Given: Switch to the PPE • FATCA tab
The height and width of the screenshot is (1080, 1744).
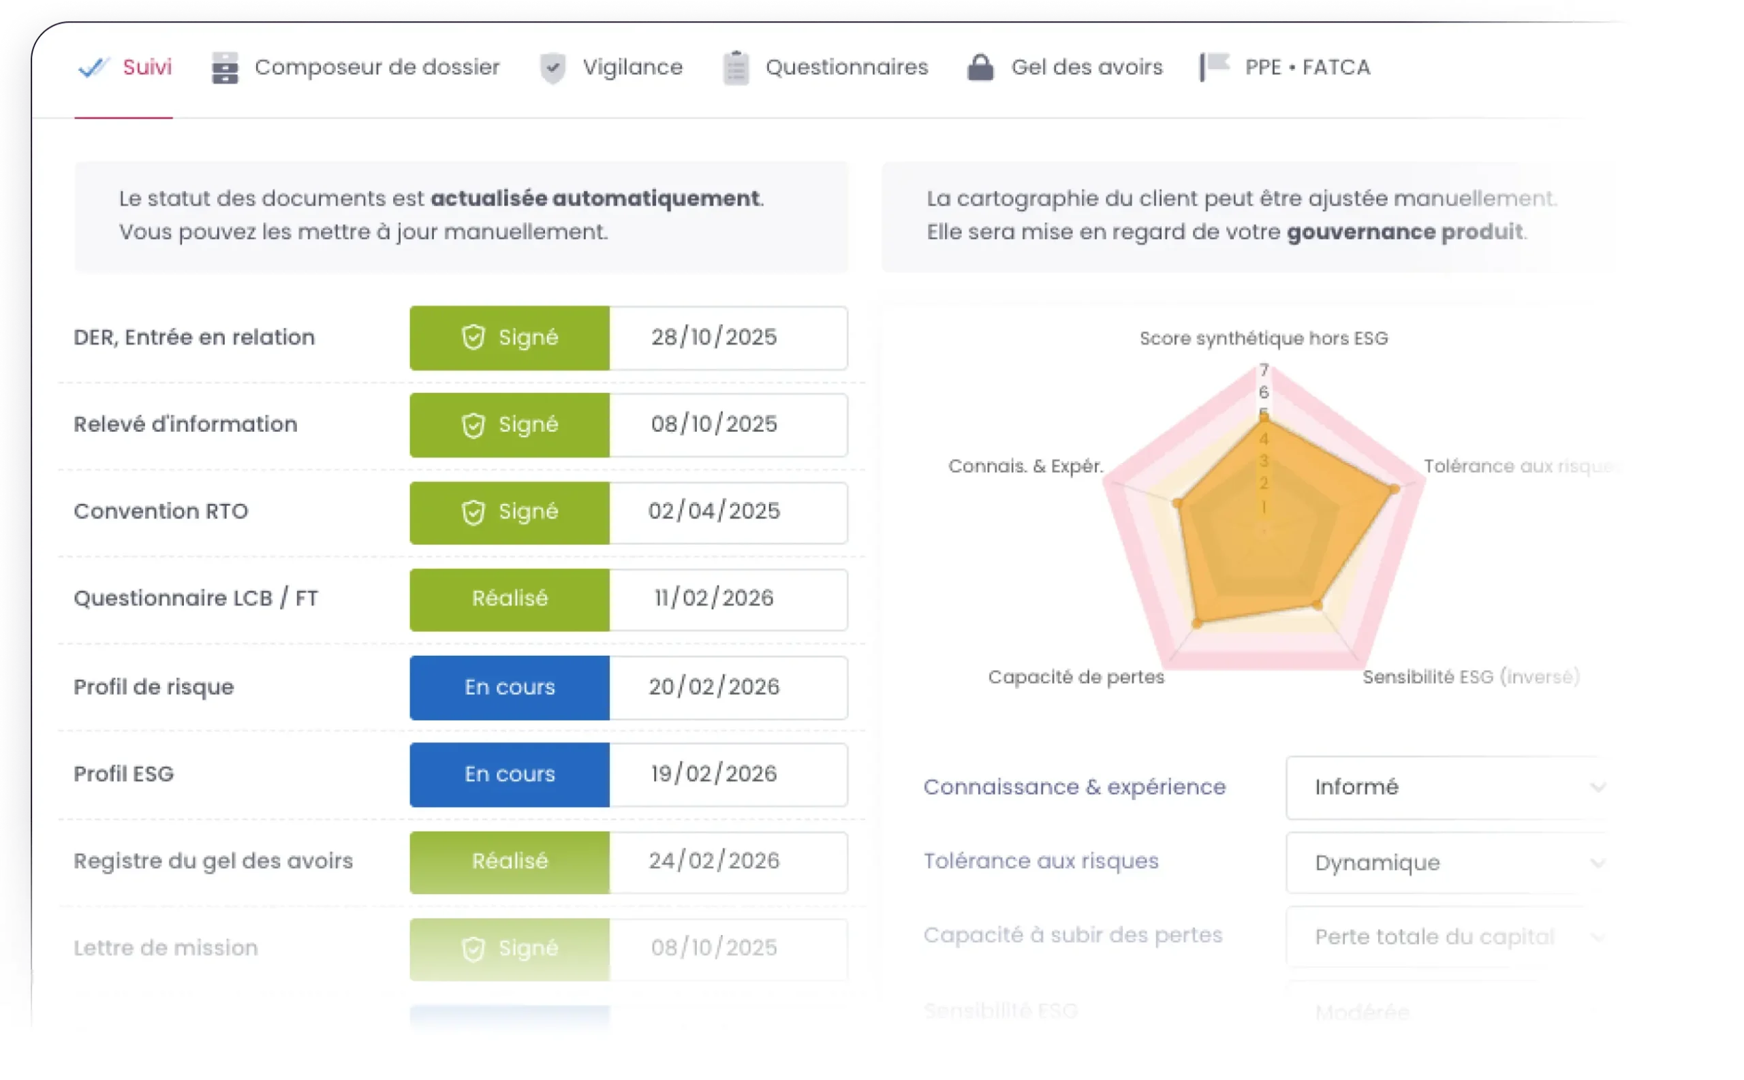Looking at the screenshot, I should tap(1307, 67).
